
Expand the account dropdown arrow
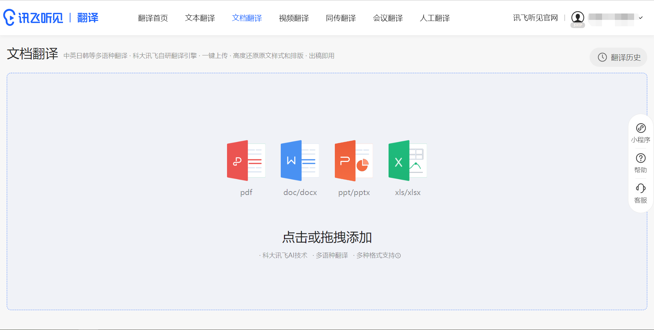(x=640, y=18)
